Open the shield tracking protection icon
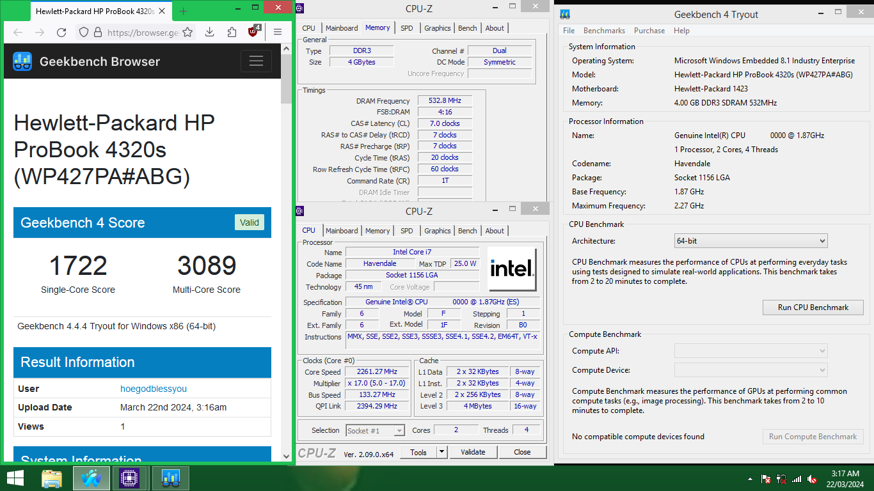Image resolution: width=874 pixels, height=491 pixels. [x=84, y=33]
